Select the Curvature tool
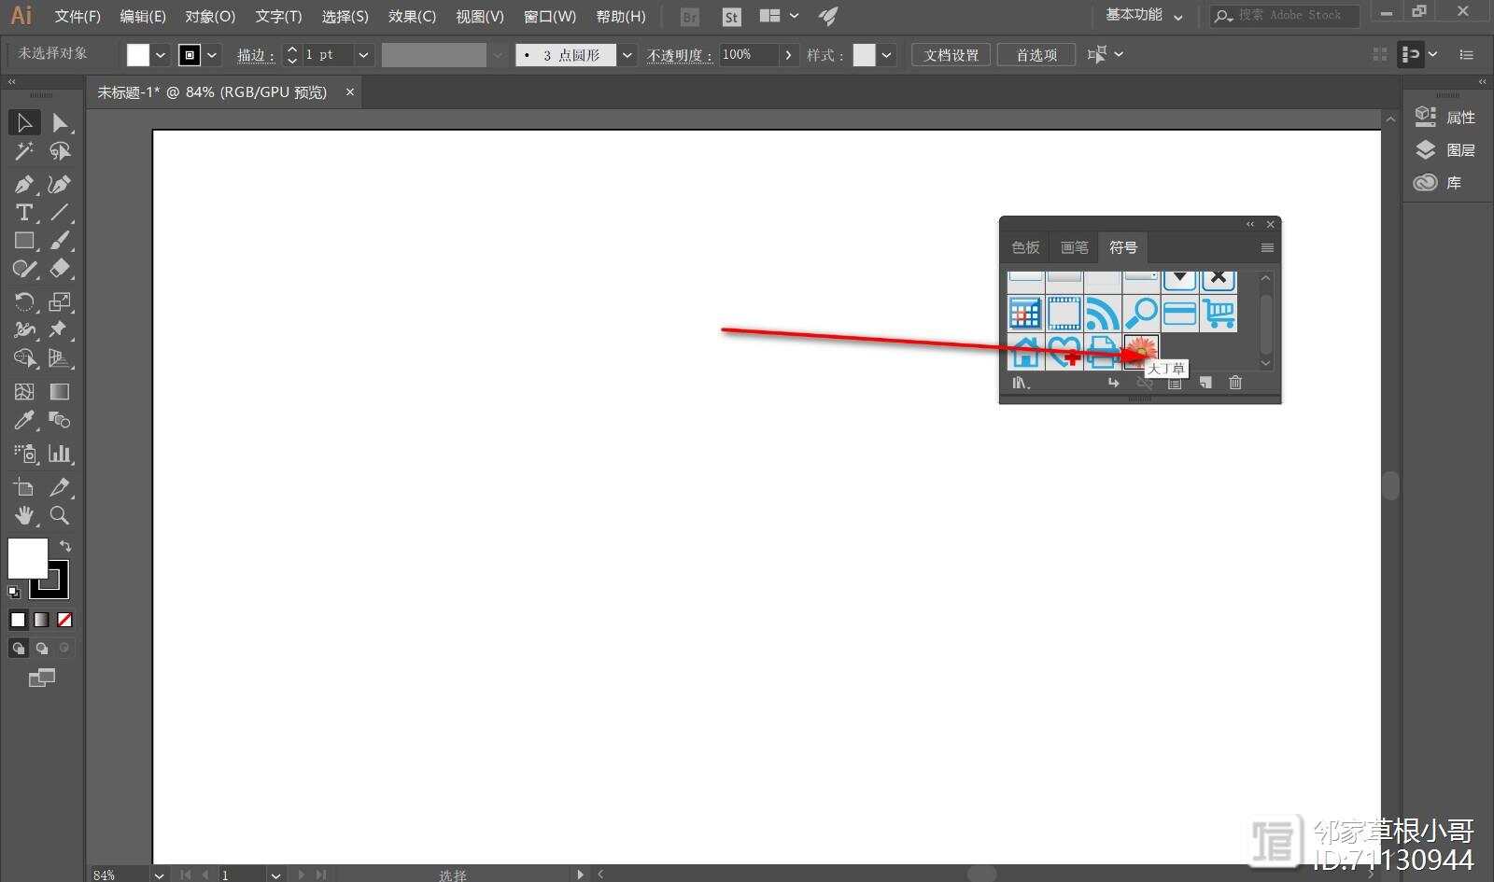Screen dimensions: 1494x882 tap(60, 184)
